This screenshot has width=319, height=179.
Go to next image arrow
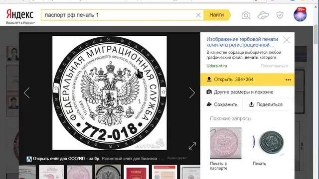(x=192, y=93)
